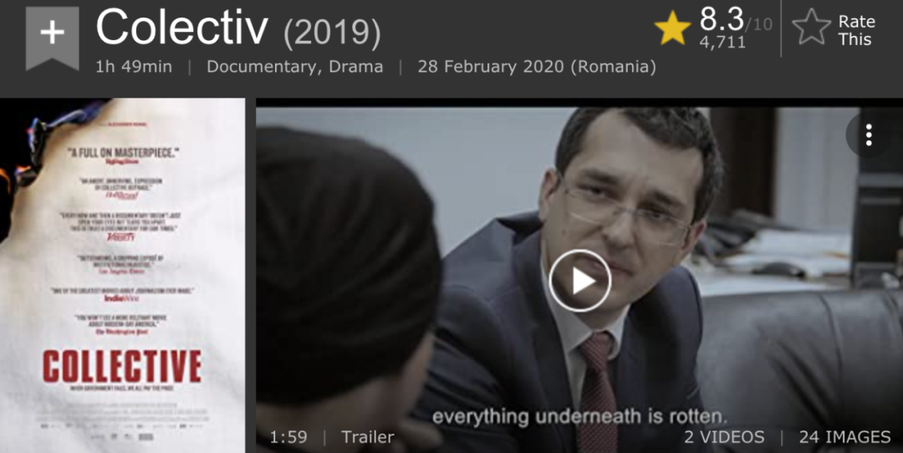
Task: Open the 28 February 2020 (Romania) release info
Action: point(537,67)
